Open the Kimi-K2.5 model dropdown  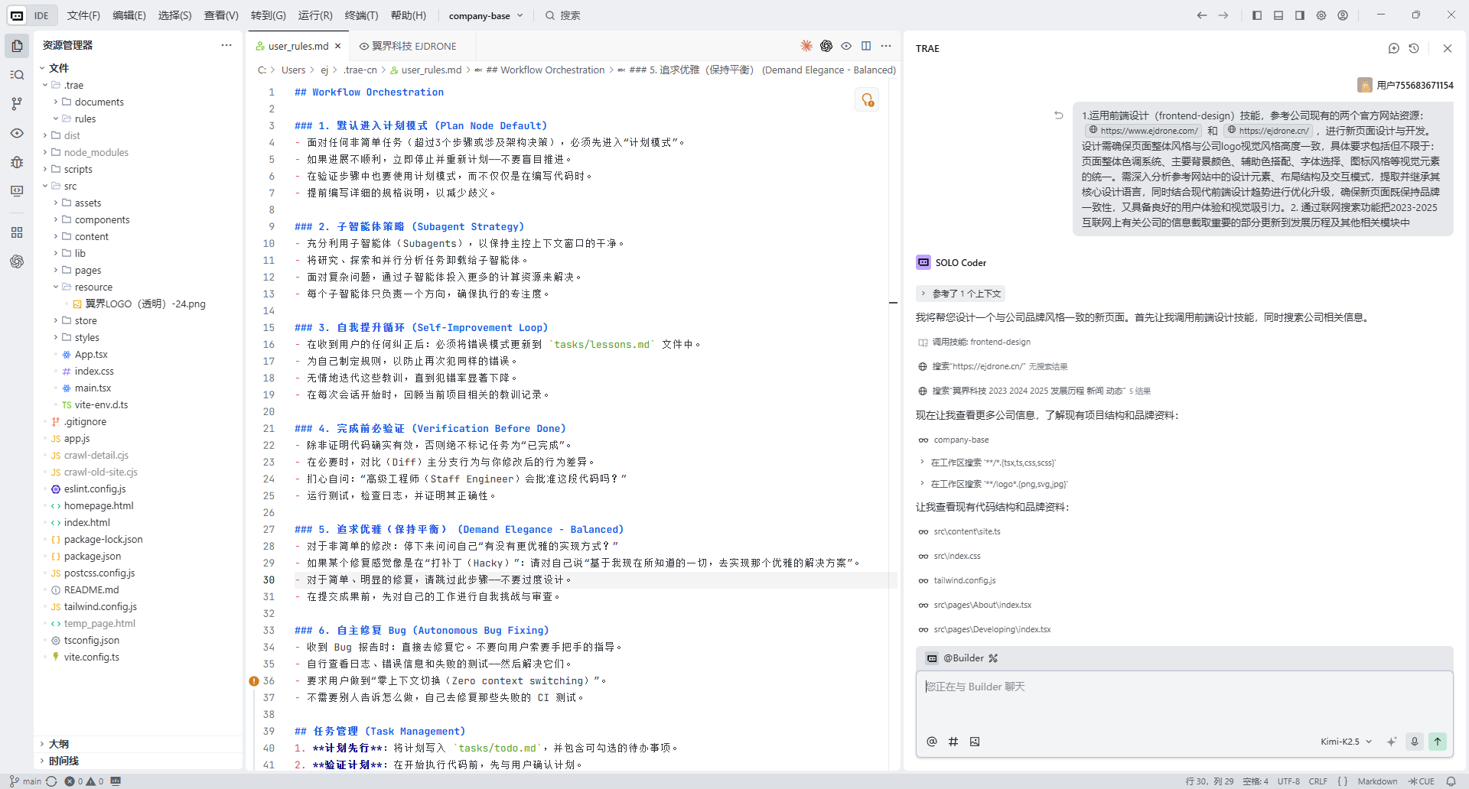pyautogui.click(x=1346, y=742)
